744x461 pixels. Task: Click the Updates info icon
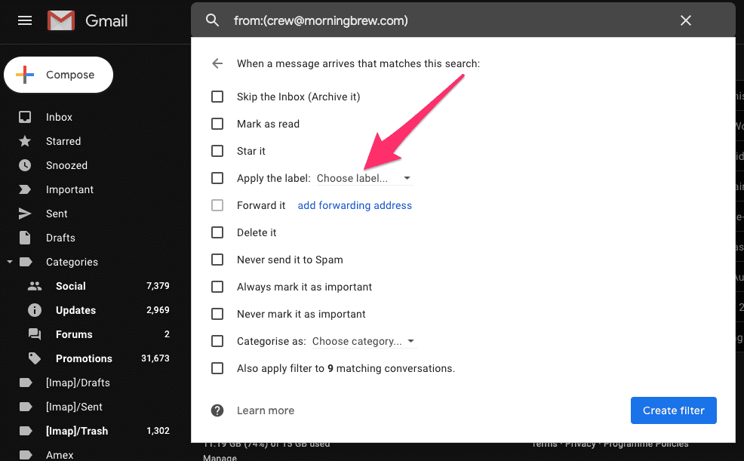click(35, 310)
